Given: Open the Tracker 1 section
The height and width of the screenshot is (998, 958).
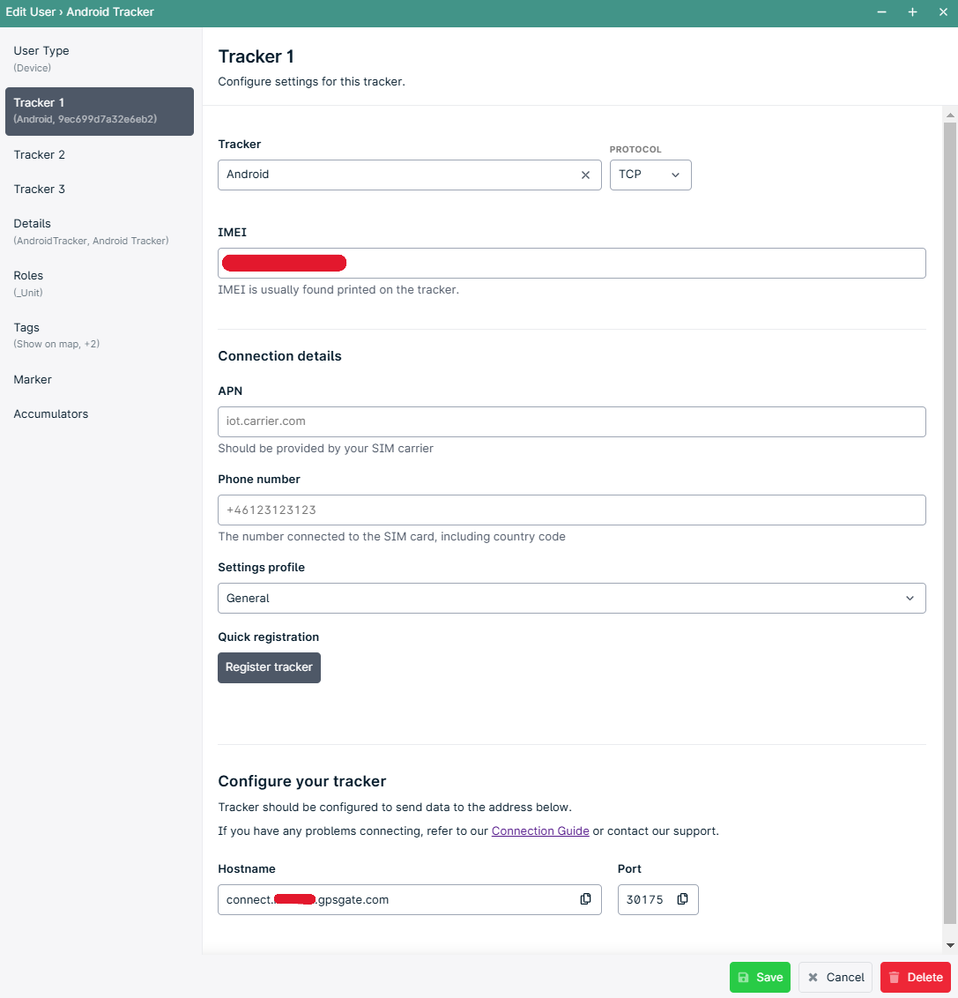Looking at the screenshot, I should click(x=100, y=111).
